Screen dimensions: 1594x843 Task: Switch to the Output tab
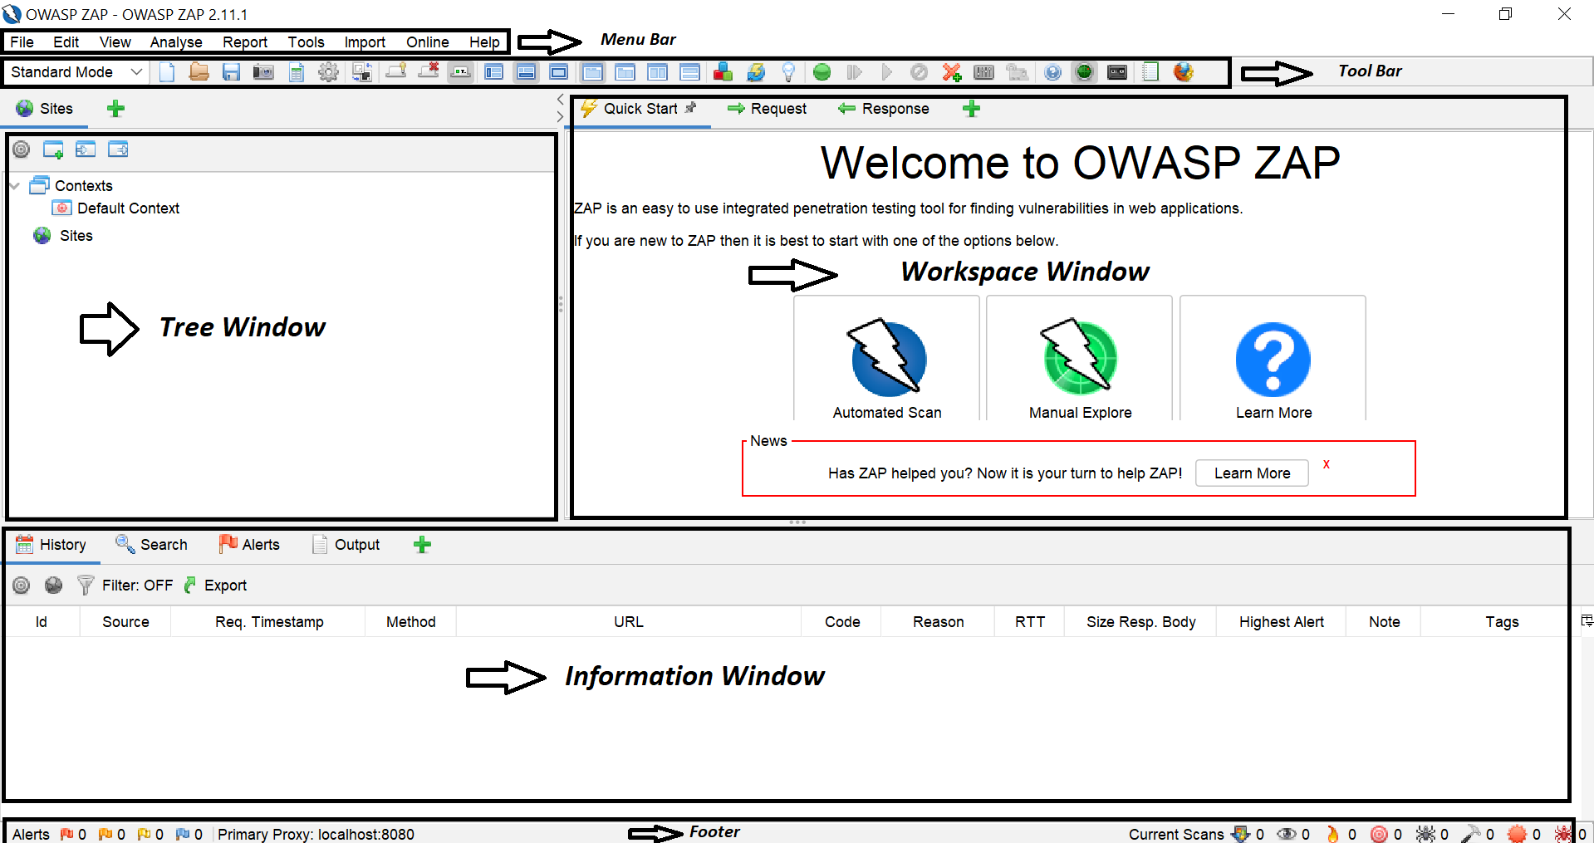(x=346, y=545)
